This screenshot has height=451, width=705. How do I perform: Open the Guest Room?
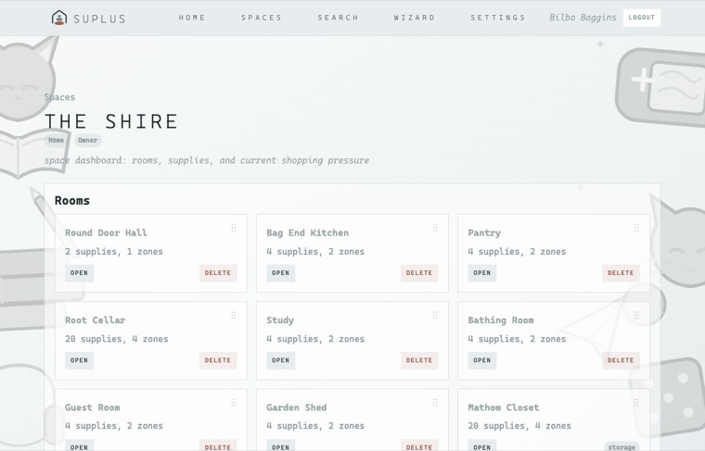click(79, 445)
